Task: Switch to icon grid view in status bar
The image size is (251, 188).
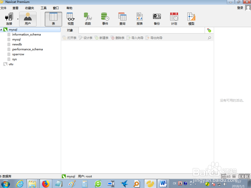Action: point(224,176)
